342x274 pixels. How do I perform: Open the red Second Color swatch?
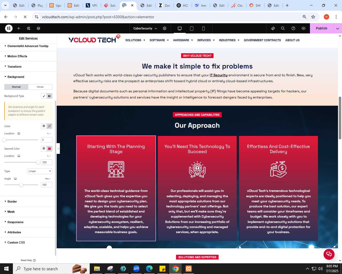click(49, 149)
